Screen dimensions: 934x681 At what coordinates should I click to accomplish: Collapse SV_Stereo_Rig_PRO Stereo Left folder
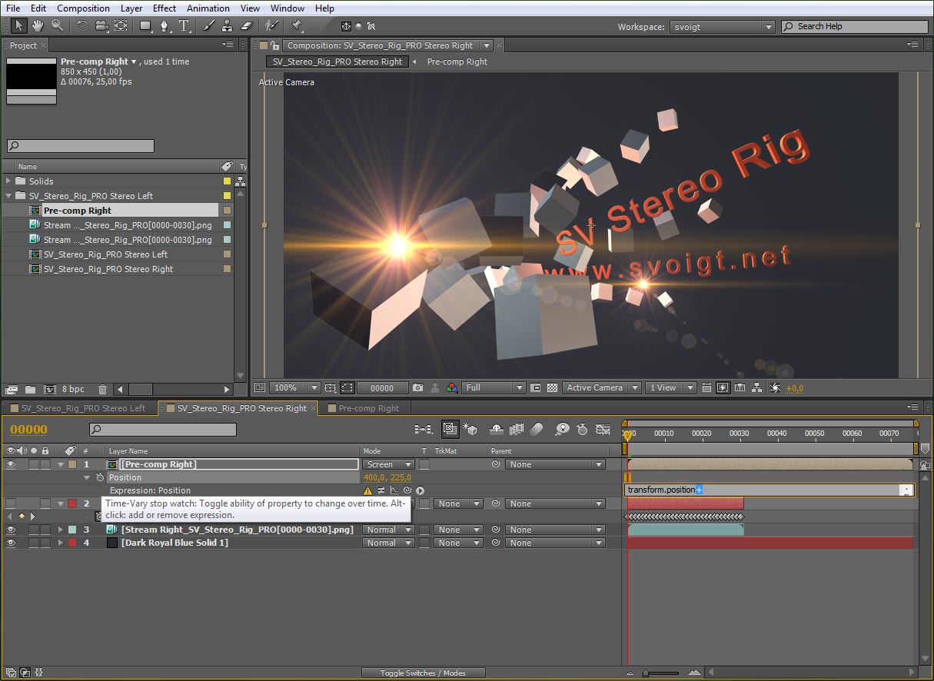coord(9,196)
